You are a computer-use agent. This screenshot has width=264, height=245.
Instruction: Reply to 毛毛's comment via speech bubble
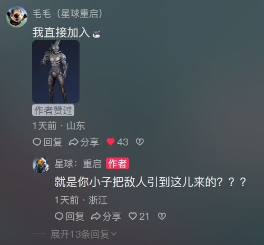click(47, 142)
